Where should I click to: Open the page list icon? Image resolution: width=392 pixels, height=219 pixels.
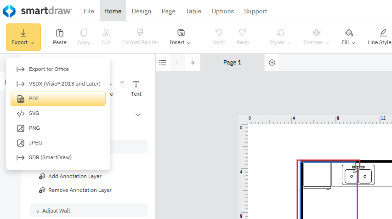point(163,63)
